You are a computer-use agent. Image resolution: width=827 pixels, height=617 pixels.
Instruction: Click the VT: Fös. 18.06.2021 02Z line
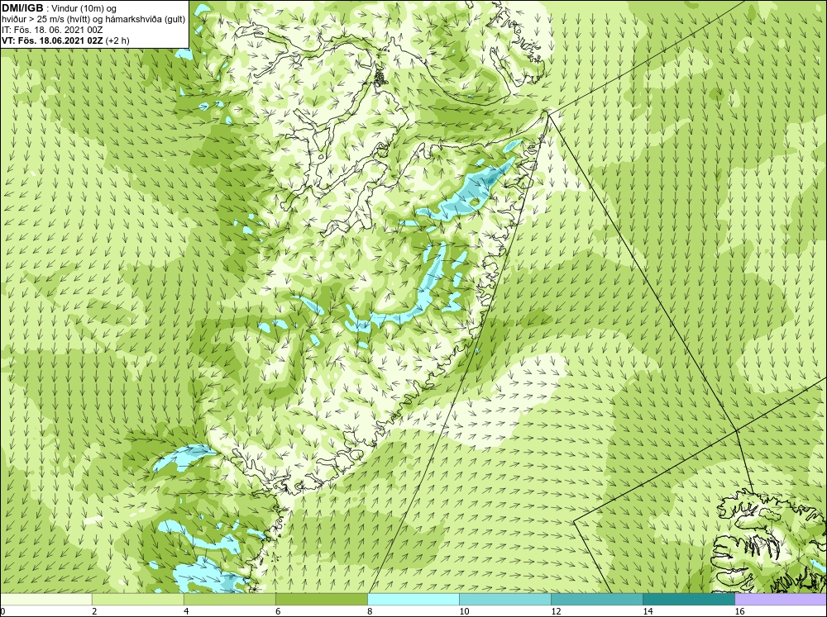(x=65, y=40)
